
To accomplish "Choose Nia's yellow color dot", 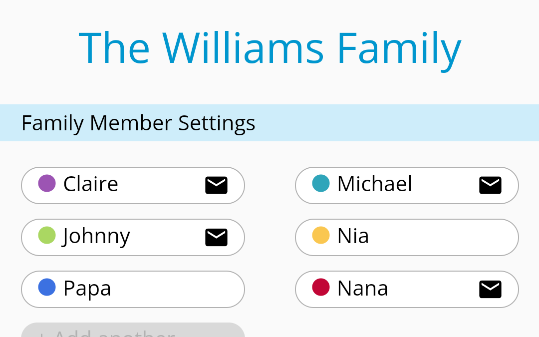I will tap(321, 235).
